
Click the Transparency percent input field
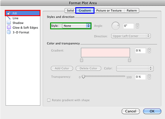(140, 77)
